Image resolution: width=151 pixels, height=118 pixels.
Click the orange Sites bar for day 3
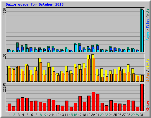[x=19, y=74]
